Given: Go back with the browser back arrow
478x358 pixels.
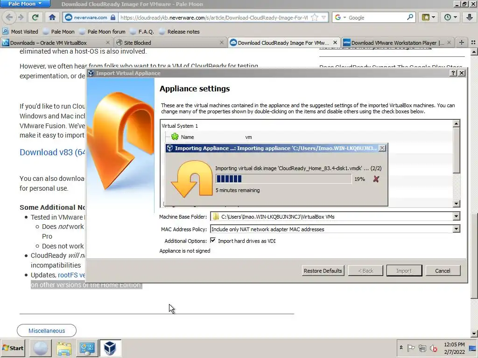Looking at the screenshot, I should (x=9, y=17).
